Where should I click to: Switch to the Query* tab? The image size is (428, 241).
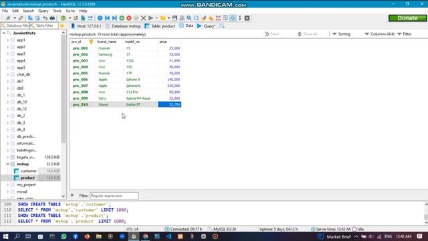coord(207,26)
